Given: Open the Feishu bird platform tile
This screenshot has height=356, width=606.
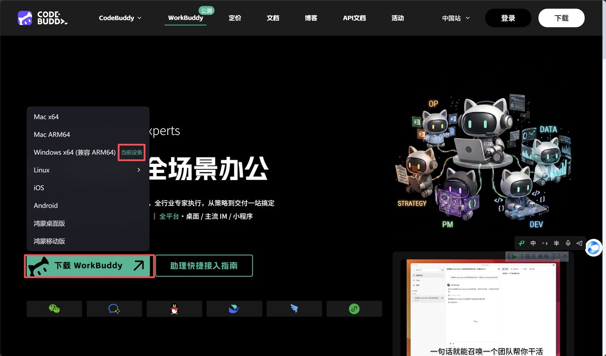Looking at the screenshot, I should [234, 309].
